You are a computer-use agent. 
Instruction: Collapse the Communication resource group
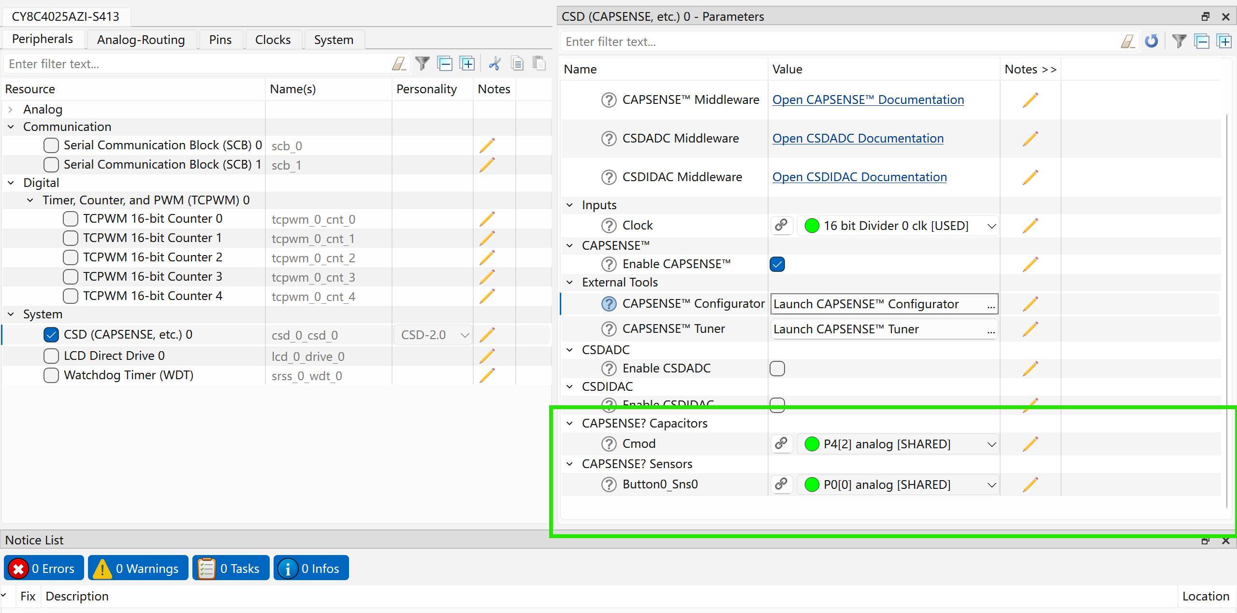[11, 127]
